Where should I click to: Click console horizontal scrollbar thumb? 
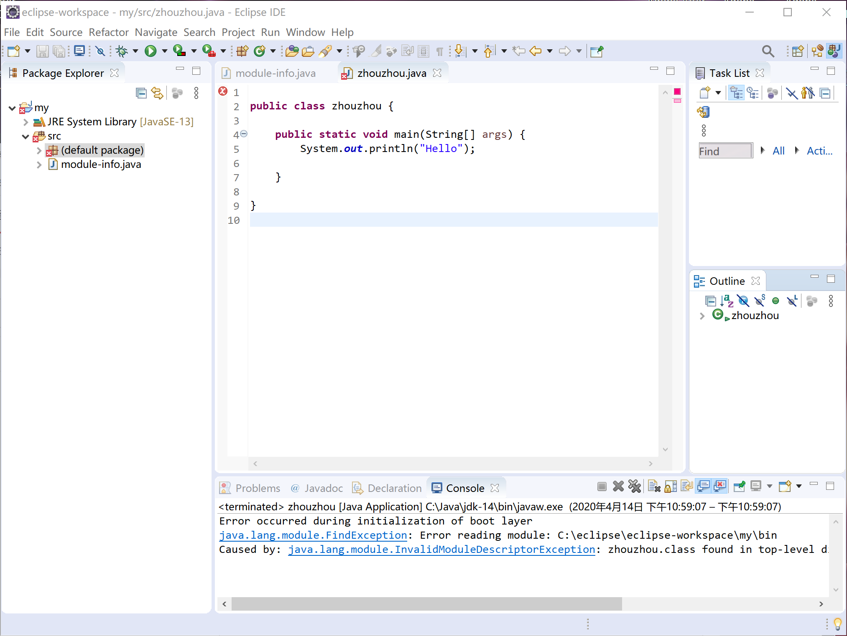click(426, 603)
